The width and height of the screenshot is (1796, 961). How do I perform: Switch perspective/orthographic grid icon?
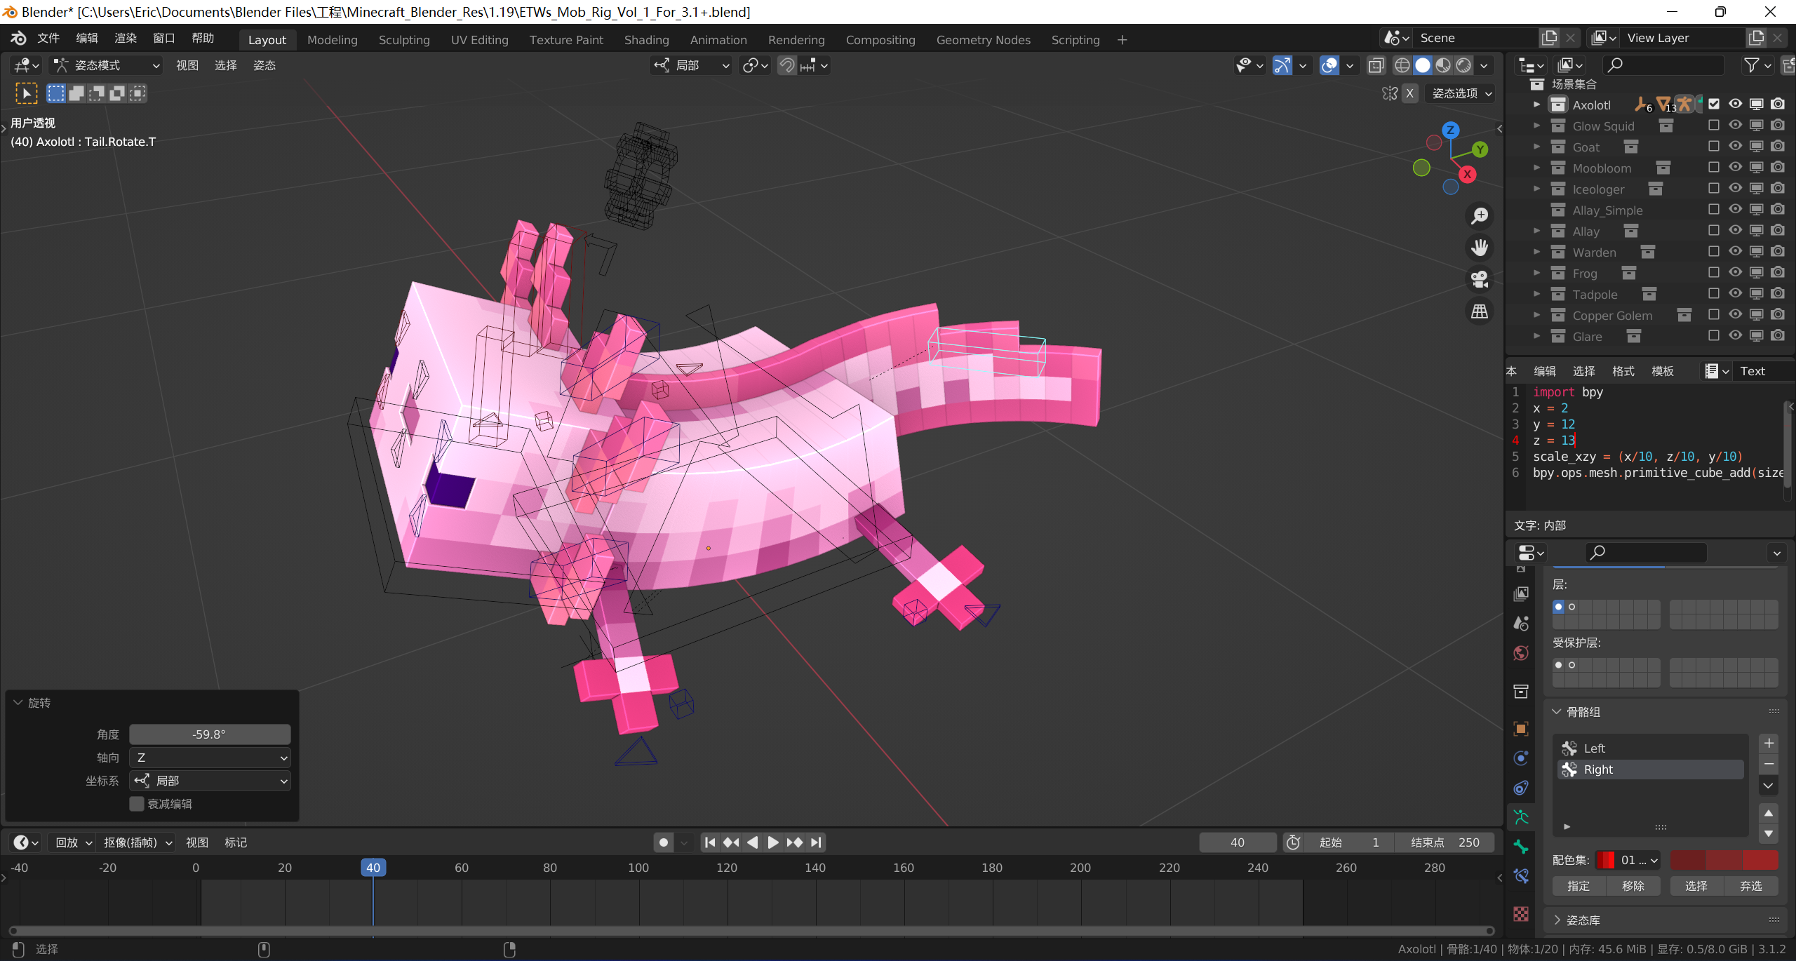click(1480, 311)
